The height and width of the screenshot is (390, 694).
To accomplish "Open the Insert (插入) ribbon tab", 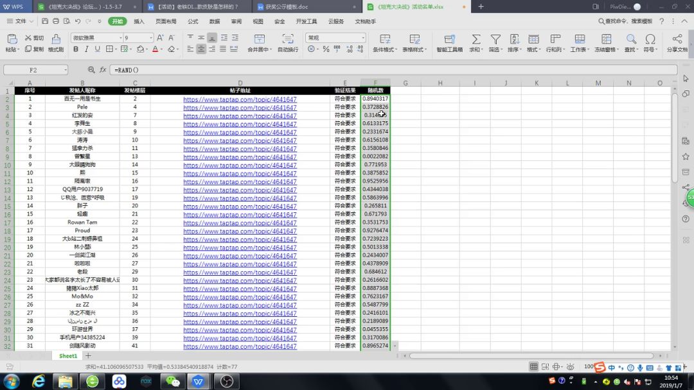I will (x=139, y=21).
